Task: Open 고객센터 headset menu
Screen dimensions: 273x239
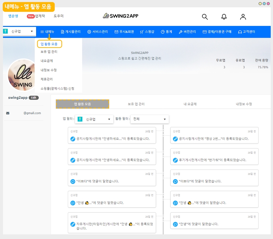Action: click(247, 31)
